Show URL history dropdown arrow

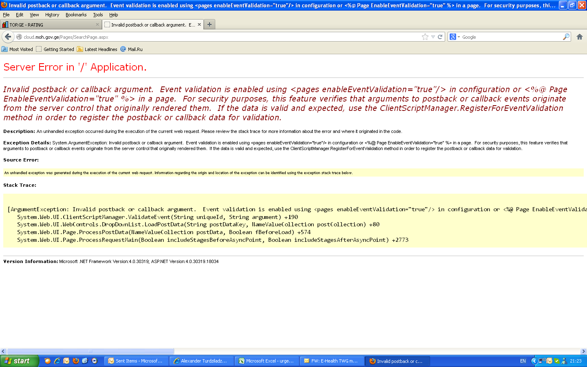433,37
